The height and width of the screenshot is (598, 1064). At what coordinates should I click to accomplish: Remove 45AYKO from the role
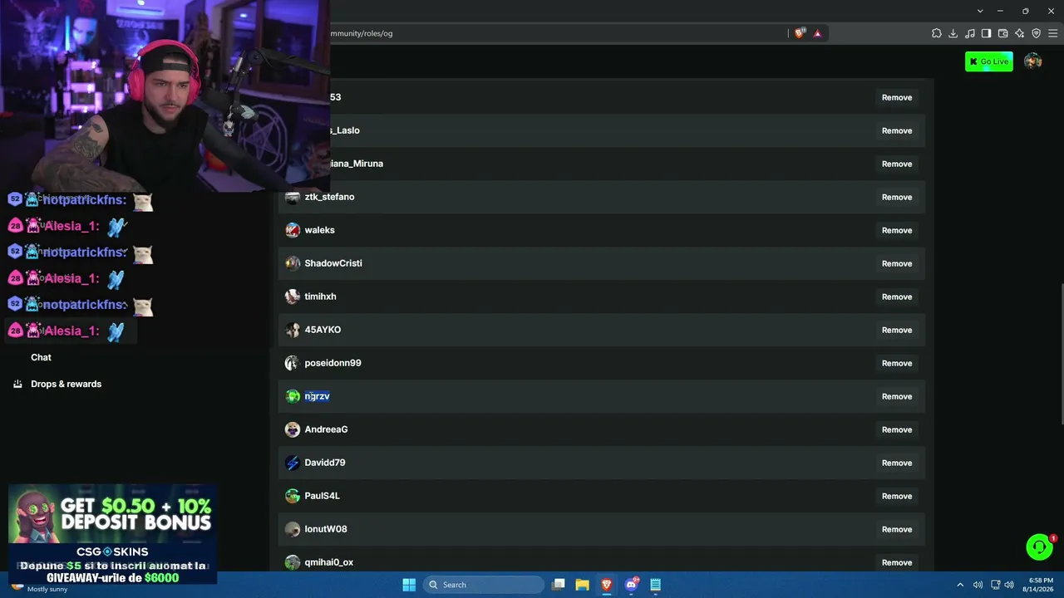point(897,330)
